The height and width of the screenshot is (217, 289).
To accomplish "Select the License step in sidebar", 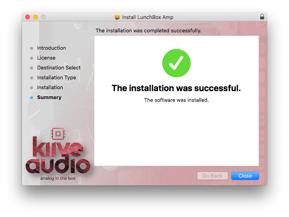I will click(x=46, y=58).
